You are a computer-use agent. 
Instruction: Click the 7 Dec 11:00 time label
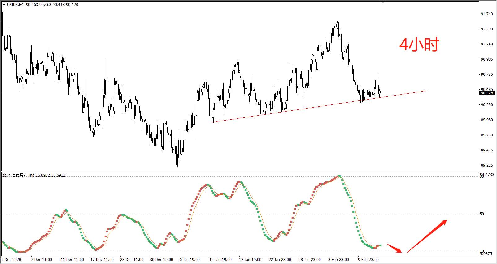click(x=41, y=260)
